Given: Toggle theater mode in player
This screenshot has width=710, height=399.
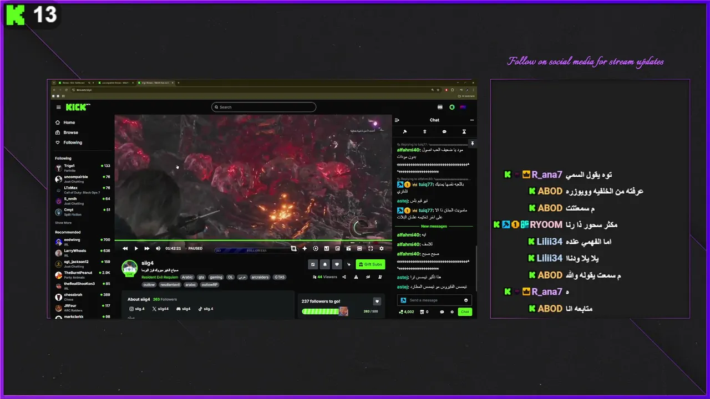Looking at the screenshot, I should (x=359, y=249).
